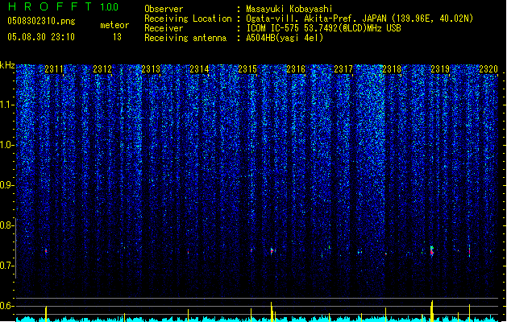Click the 1.0 kHz axis label
The height and width of the screenshot is (322, 507).
[x=6, y=145]
